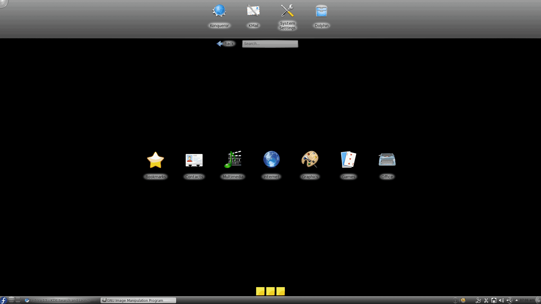
Task: Switch to Fedora 13 KDE browser task
Action: [61, 300]
